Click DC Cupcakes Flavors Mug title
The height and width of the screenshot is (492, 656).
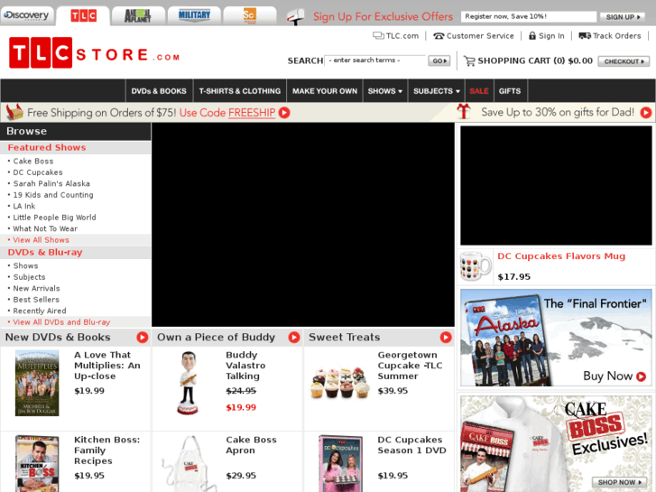tap(561, 256)
